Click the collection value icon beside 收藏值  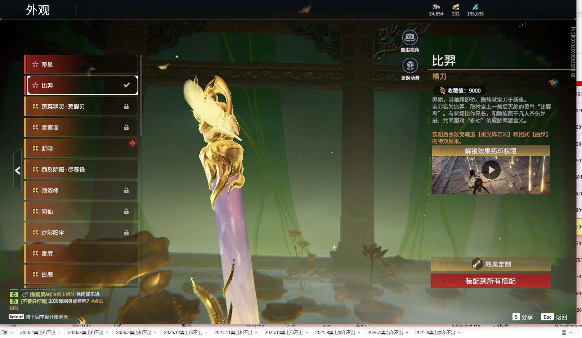point(442,91)
